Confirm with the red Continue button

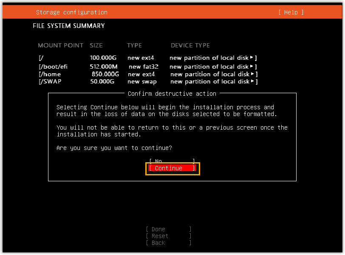click(x=172, y=169)
